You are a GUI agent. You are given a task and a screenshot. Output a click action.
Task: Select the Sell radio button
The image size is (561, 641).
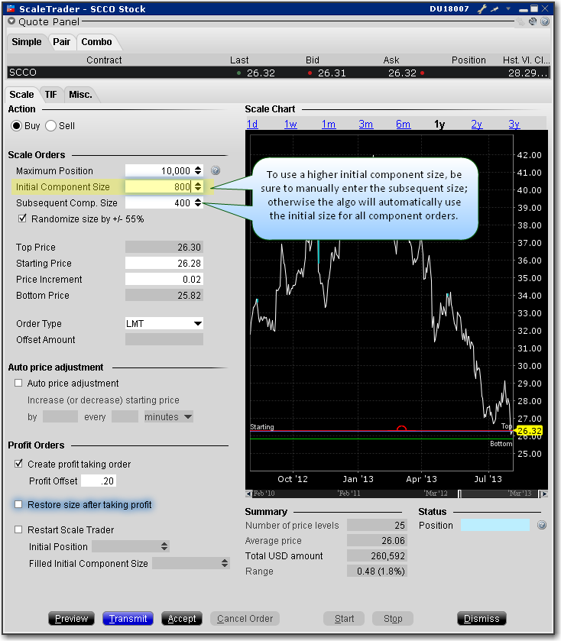click(x=51, y=126)
